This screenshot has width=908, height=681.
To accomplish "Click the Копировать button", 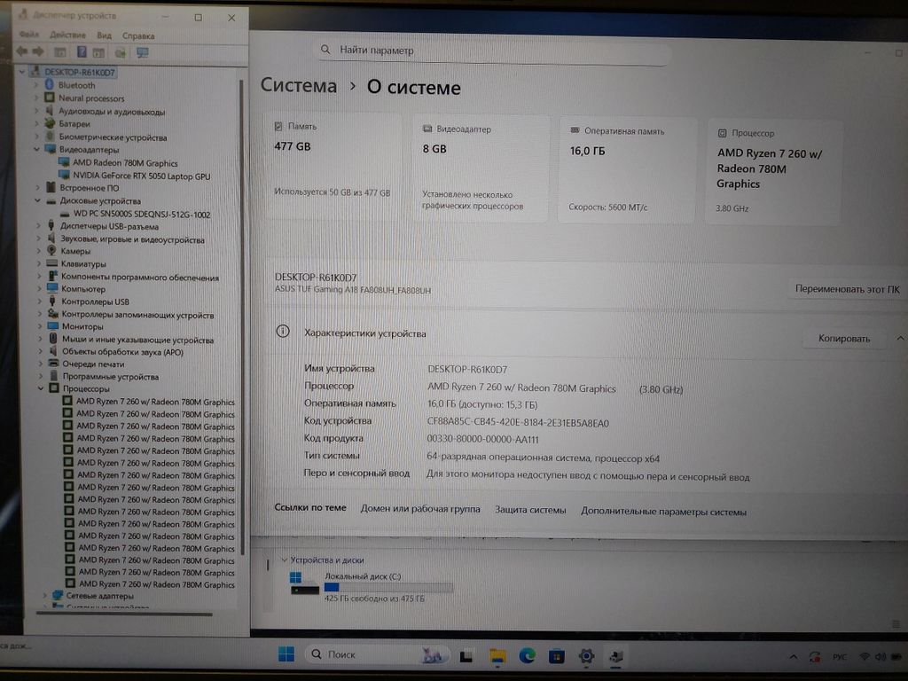I will coord(843,338).
